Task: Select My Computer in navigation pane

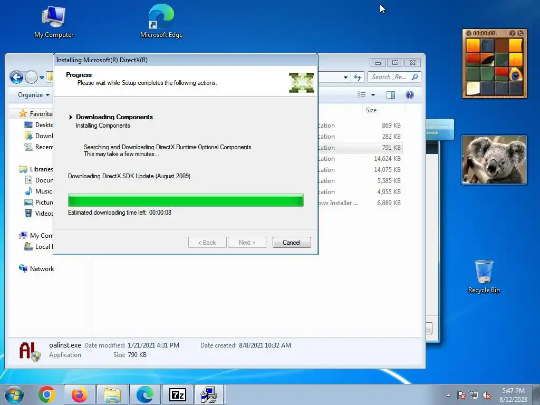Action: coord(36,236)
